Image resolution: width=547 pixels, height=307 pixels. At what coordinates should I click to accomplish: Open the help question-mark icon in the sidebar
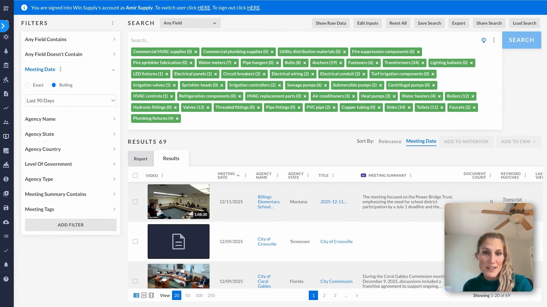(6, 279)
